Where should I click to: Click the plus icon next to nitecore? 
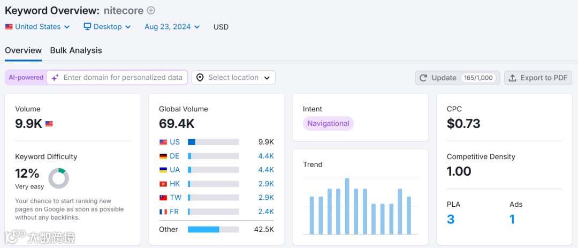[x=151, y=10]
